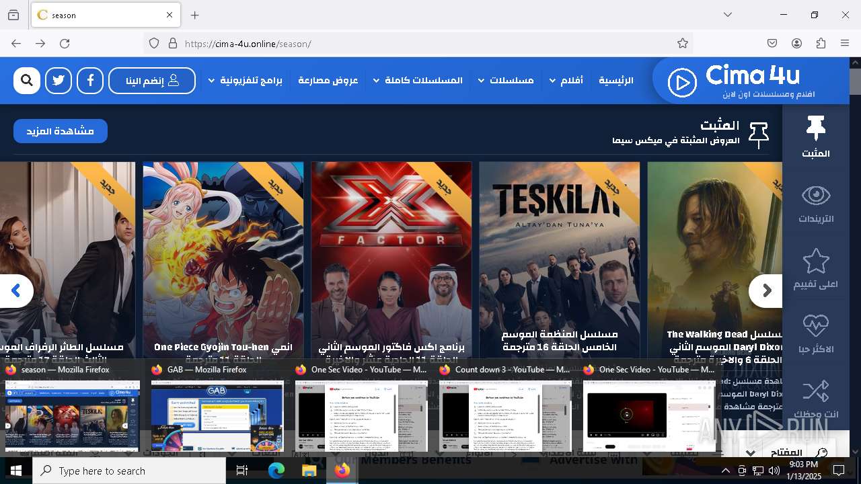
Task: Open Firefox extensions icon
Action: tap(821, 43)
